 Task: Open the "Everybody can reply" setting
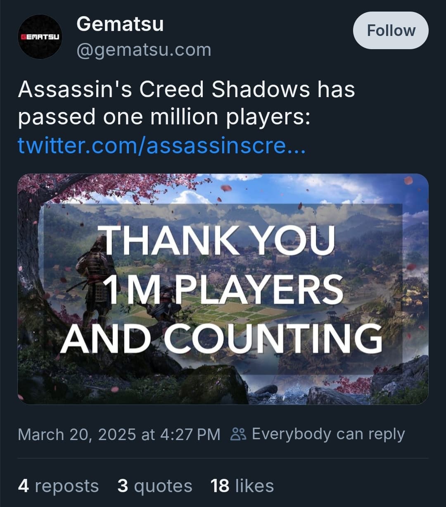[328, 434]
